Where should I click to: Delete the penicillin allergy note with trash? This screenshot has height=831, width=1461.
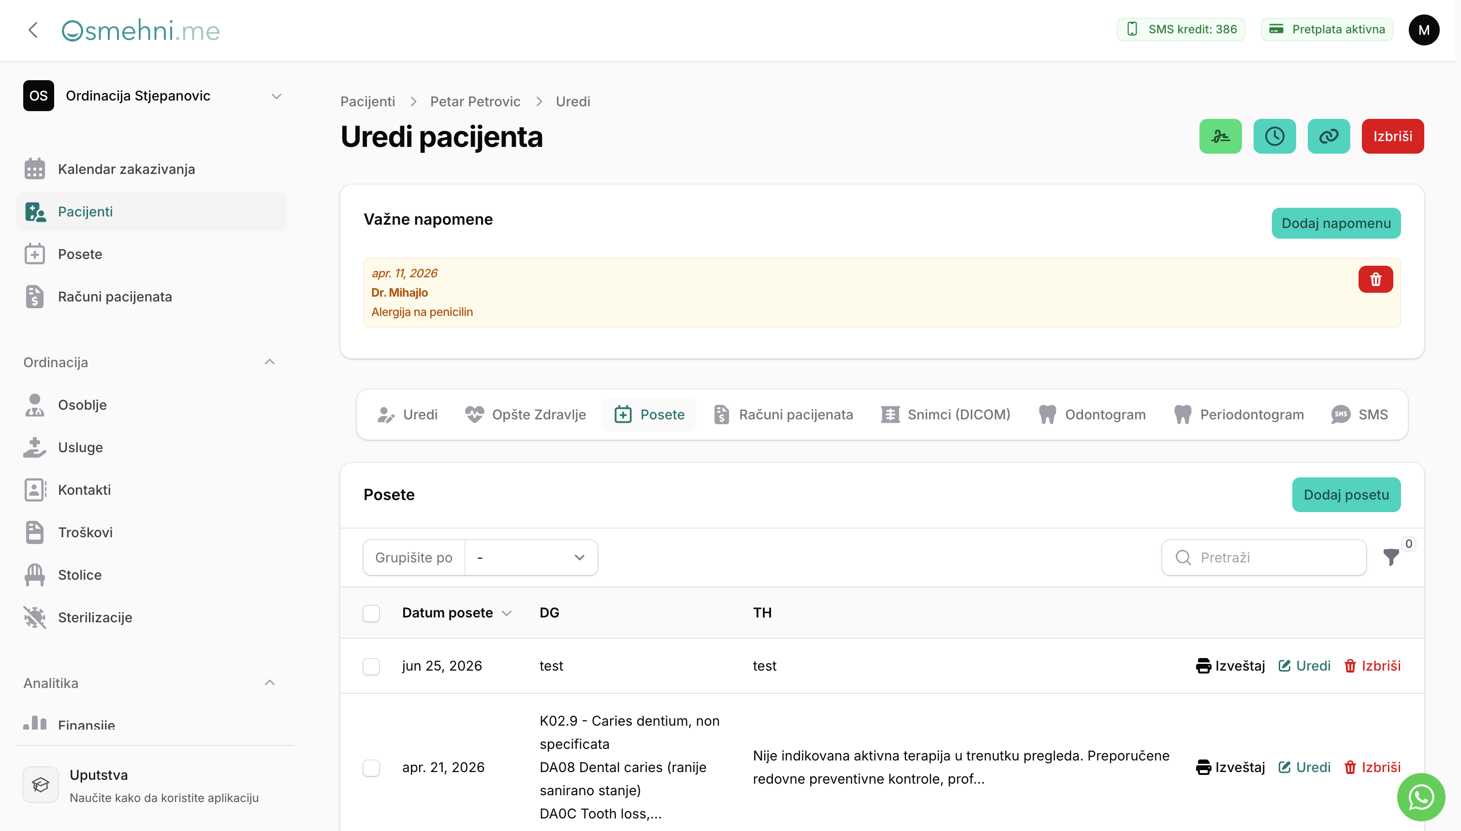pyautogui.click(x=1375, y=279)
